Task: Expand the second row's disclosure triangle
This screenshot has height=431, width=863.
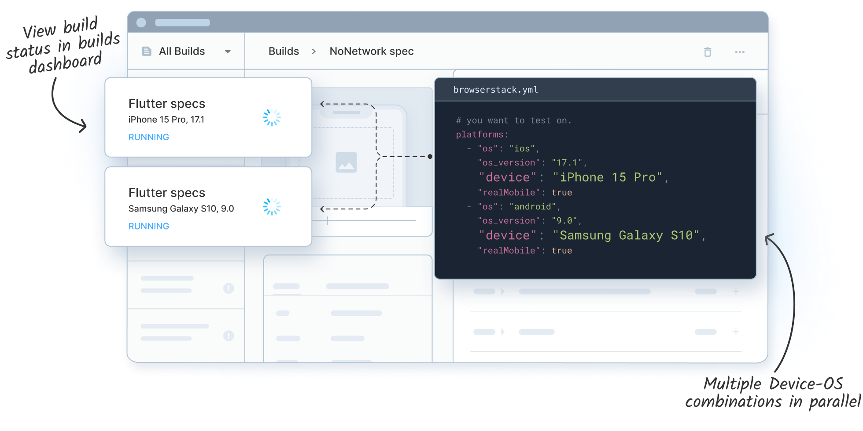Action: click(504, 332)
